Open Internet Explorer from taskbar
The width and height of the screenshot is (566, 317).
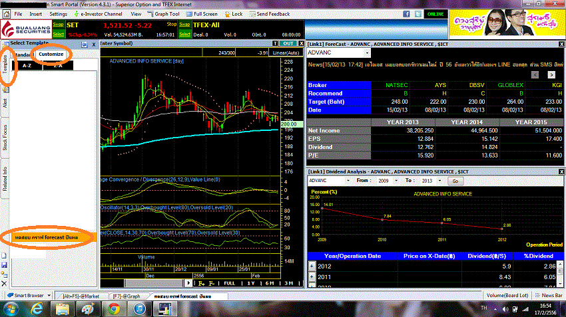tap(37, 309)
